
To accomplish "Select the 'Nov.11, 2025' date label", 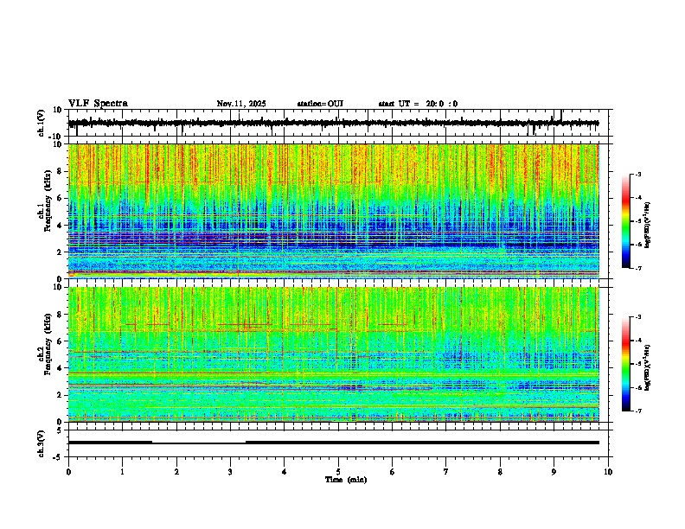I will 241,104.
